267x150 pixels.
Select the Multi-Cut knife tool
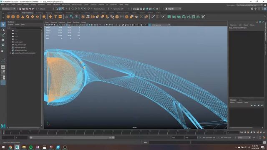click(153, 17)
